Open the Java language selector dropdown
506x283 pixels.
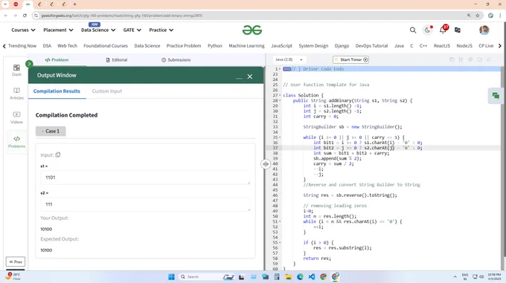pos(289,59)
